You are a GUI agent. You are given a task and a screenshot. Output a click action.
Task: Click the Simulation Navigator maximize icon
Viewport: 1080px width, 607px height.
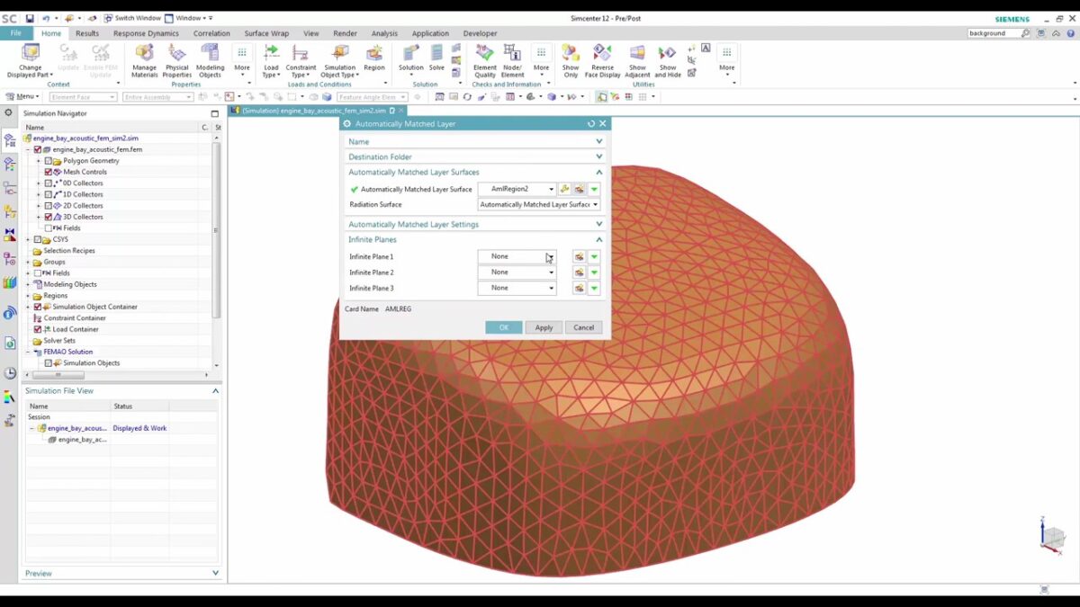coord(215,113)
